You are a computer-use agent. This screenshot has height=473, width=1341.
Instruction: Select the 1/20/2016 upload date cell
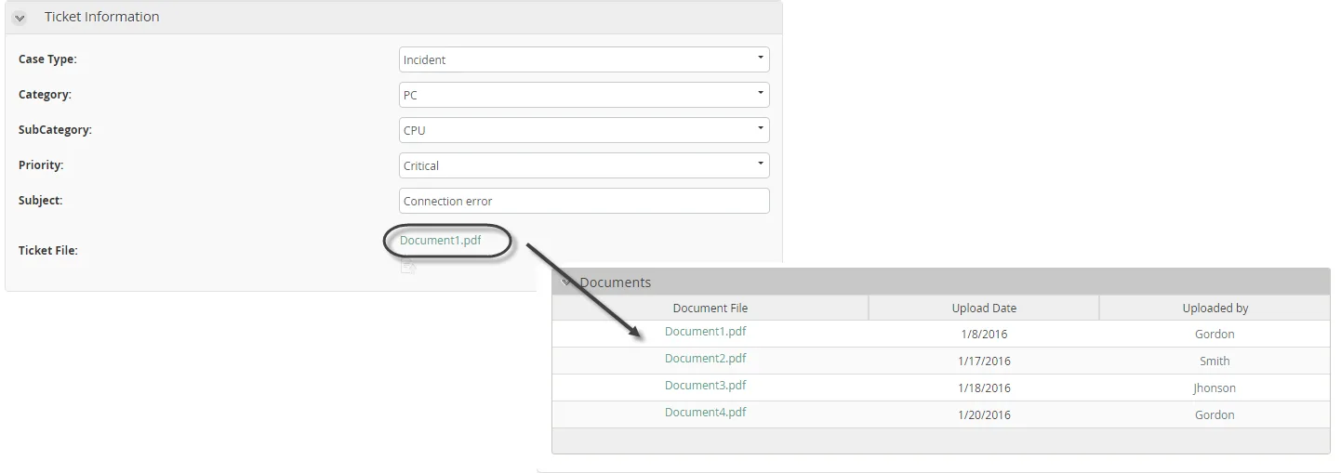coord(984,415)
